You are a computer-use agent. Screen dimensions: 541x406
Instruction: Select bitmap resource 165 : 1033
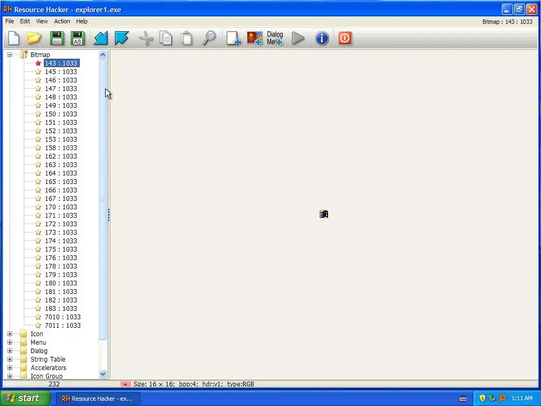61,182
